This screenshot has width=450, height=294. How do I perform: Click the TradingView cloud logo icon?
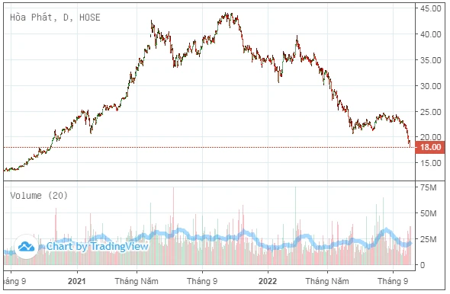pos(26,247)
